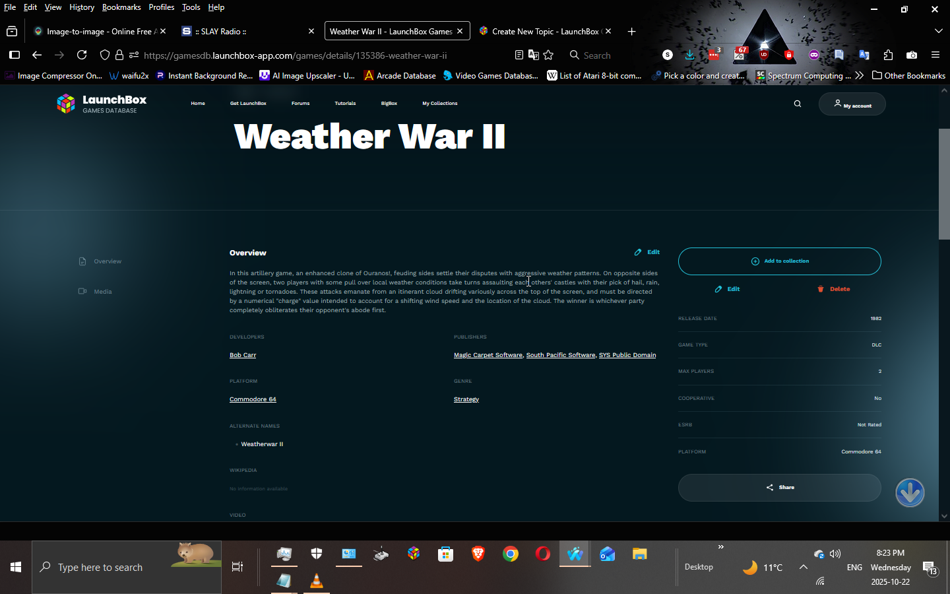
Task: Open the reader view icon in address bar
Action: click(519, 55)
